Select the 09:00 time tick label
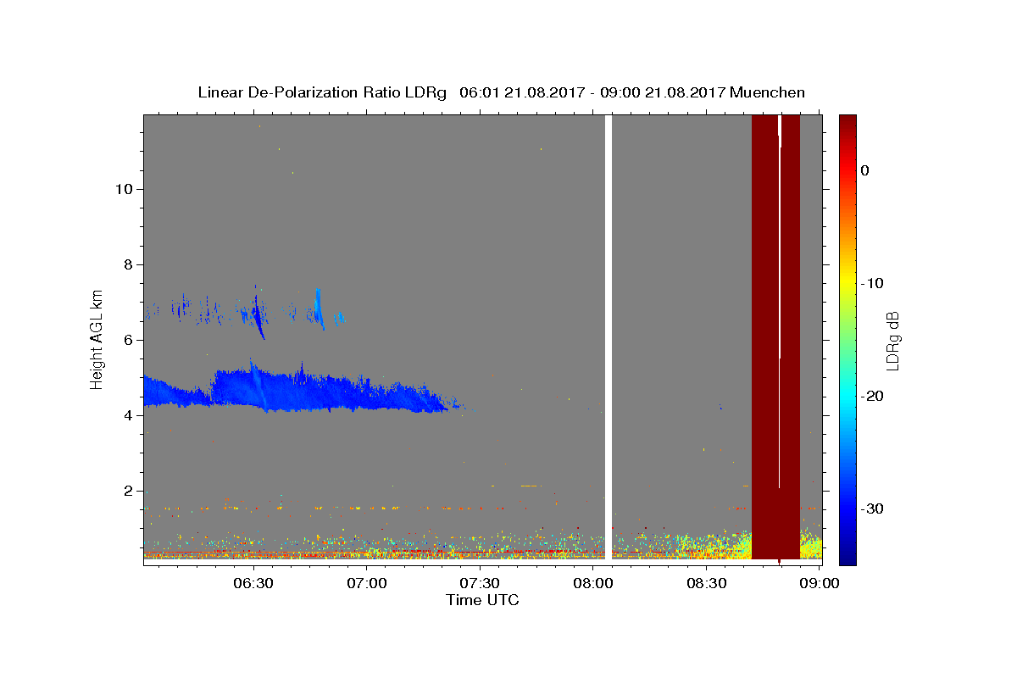This screenshot has height=678, width=1017. (820, 583)
